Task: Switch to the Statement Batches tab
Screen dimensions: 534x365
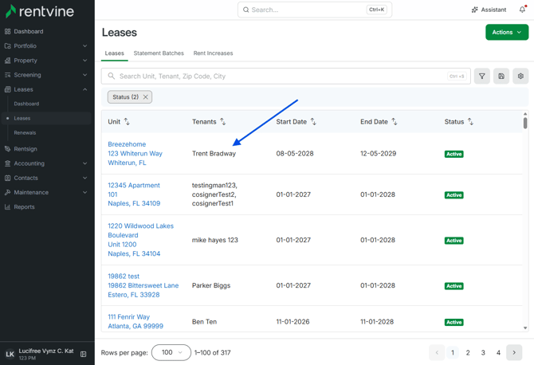Action: (x=159, y=53)
